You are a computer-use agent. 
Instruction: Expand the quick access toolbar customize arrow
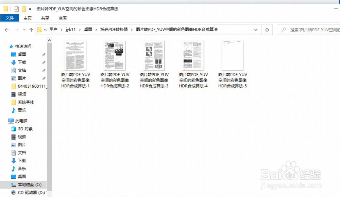(x=30, y=8)
